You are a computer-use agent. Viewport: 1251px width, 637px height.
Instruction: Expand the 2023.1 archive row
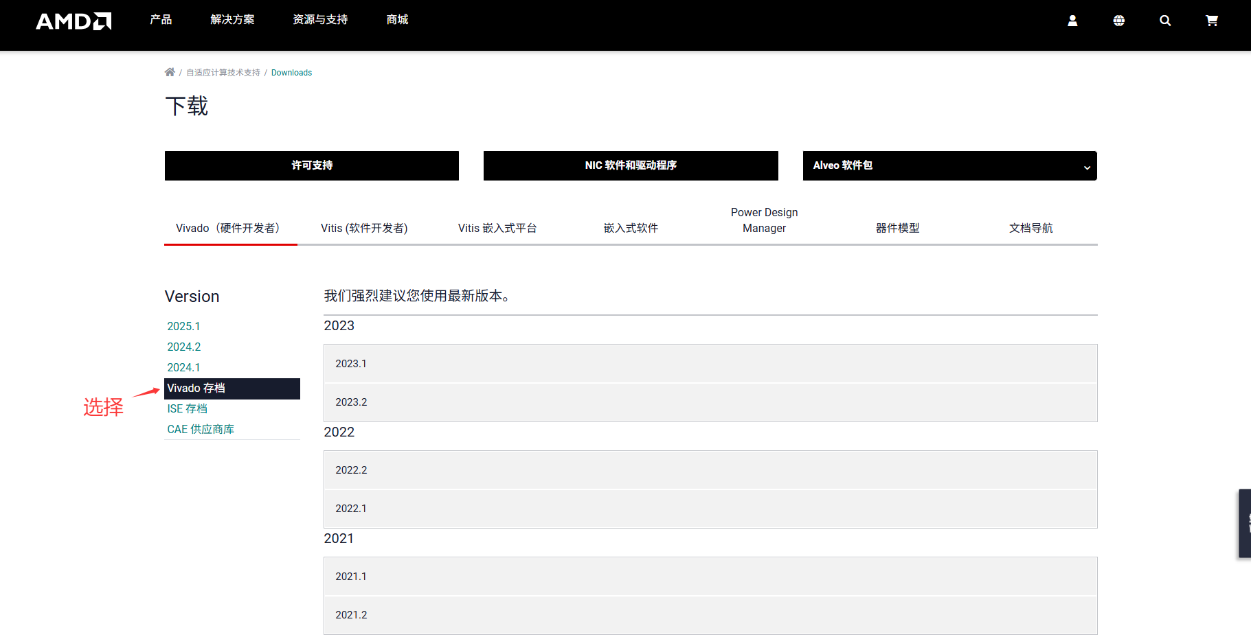tap(710, 364)
